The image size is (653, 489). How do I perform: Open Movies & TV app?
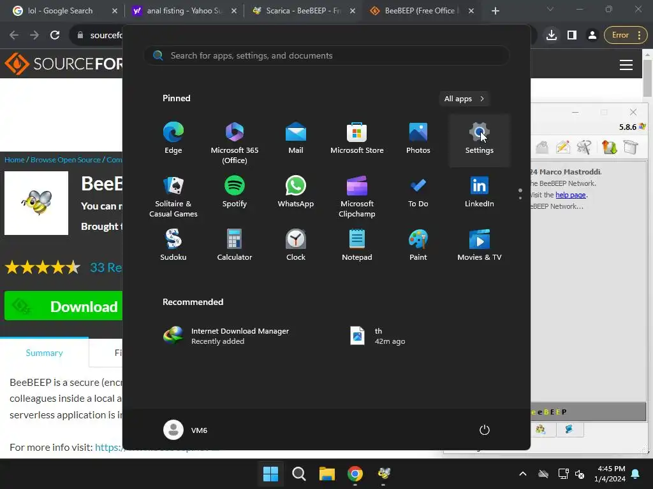tap(480, 245)
